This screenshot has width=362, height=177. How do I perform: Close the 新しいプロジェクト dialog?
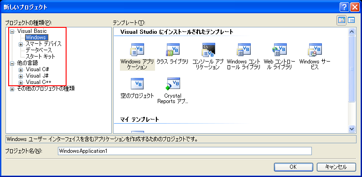coord(354,7)
